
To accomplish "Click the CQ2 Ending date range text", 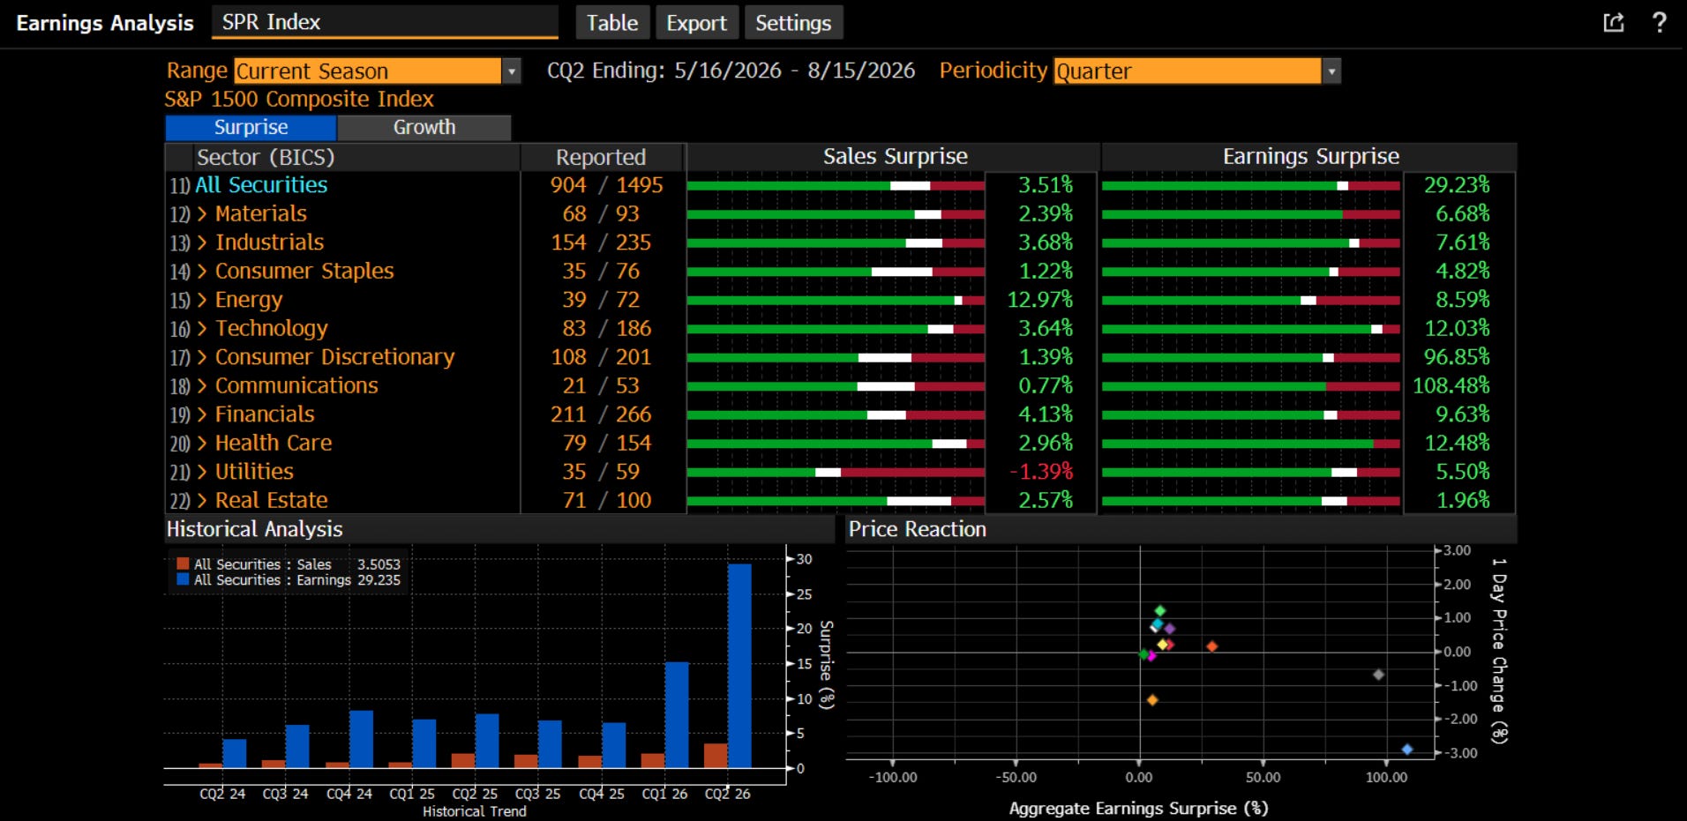I will pyautogui.click(x=731, y=71).
